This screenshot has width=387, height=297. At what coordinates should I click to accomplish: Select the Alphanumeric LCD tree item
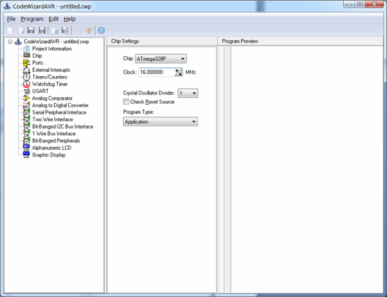click(x=52, y=148)
